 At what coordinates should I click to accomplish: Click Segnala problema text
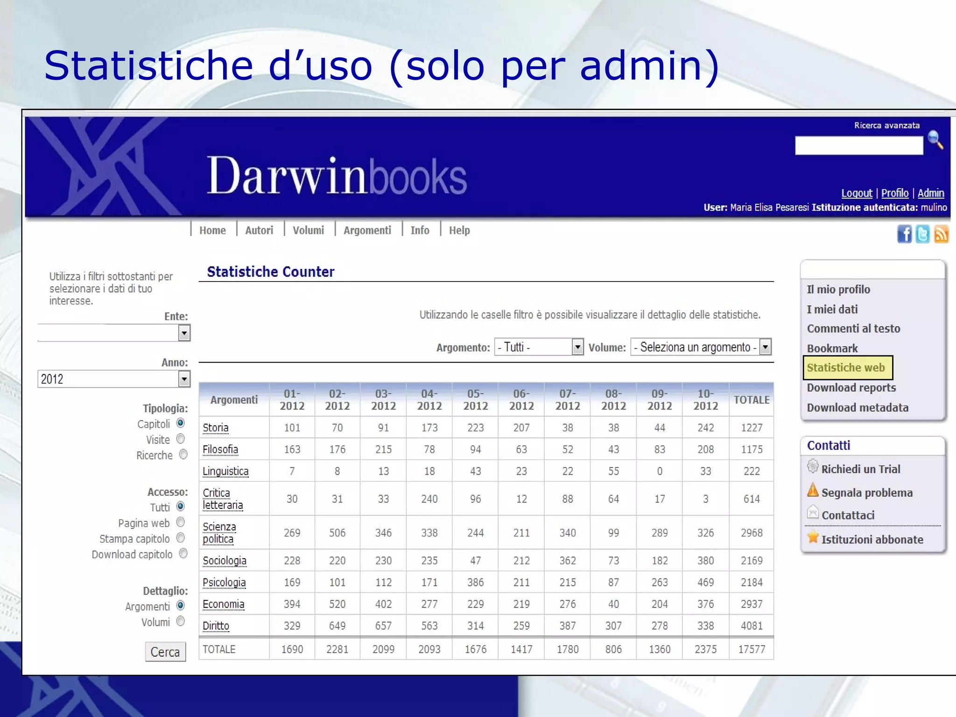click(x=867, y=493)
